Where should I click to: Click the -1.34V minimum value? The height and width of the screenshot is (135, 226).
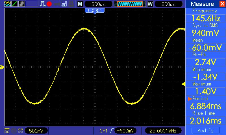tap(206, 77)
